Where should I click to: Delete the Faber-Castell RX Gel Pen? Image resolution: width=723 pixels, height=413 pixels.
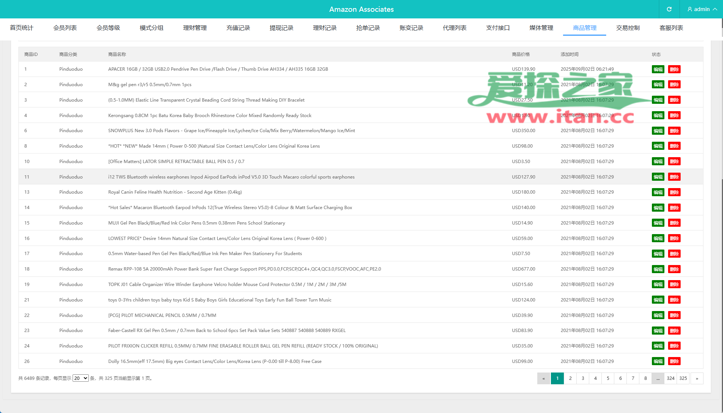point(674,331)
